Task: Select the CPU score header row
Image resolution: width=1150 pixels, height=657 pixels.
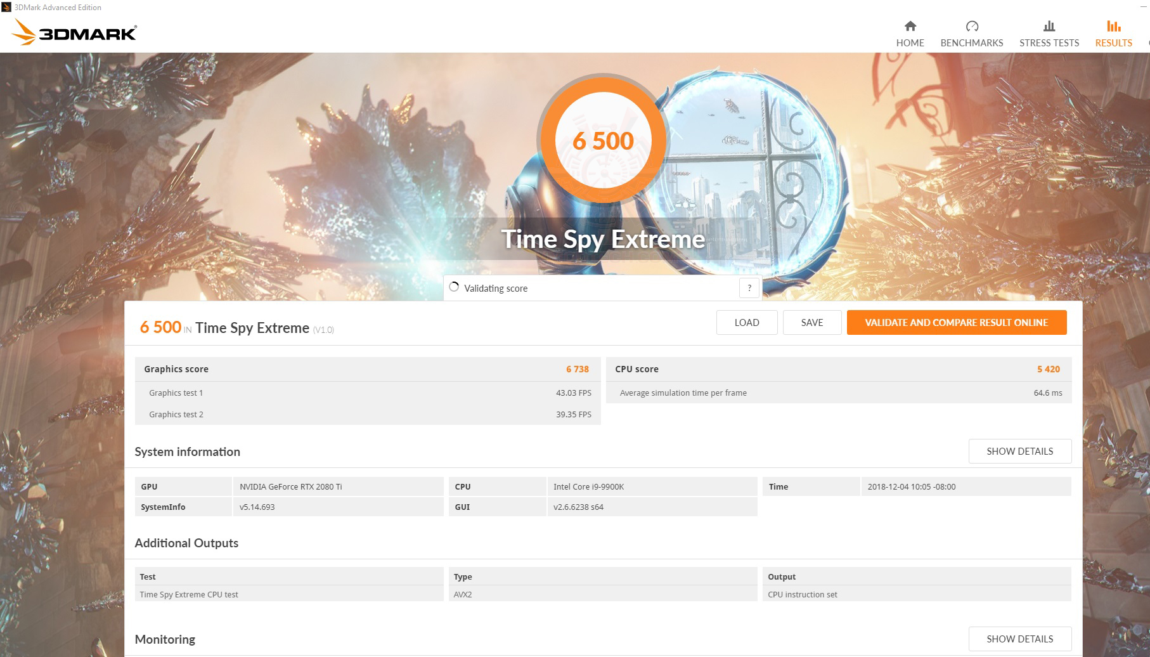Action: pos(838,369)
